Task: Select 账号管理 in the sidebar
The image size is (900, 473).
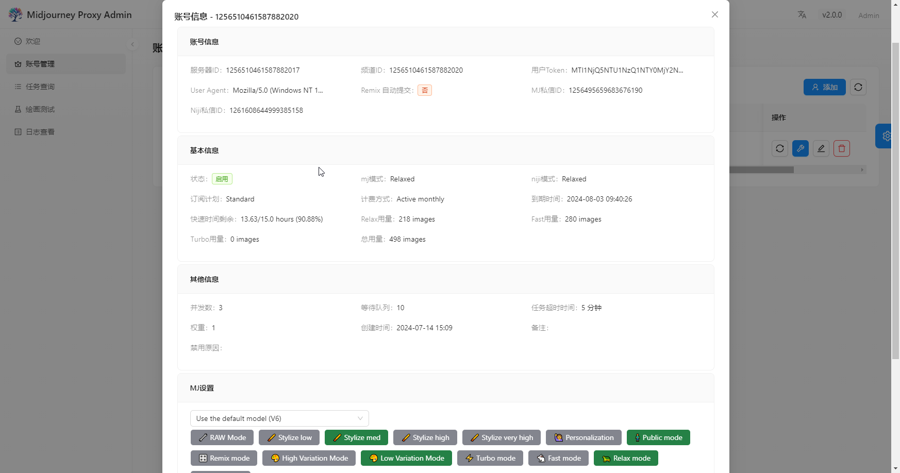Action: 66,64
